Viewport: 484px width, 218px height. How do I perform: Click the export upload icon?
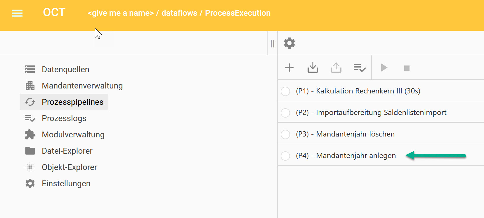click(336, 68)
